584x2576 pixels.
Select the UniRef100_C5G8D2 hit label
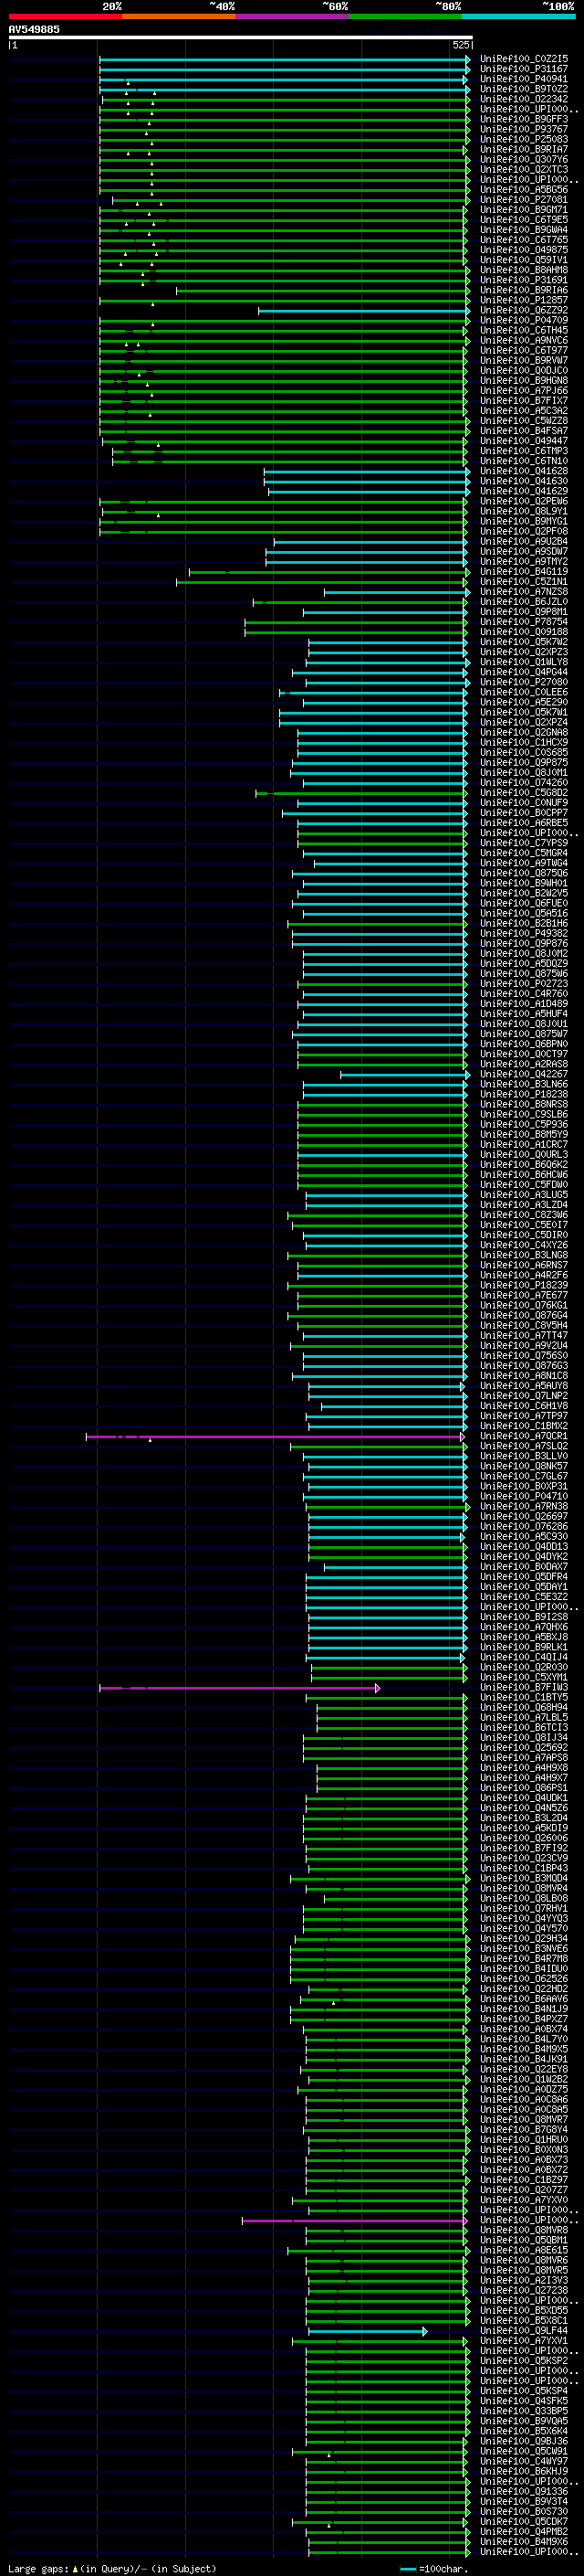point(524,793)
